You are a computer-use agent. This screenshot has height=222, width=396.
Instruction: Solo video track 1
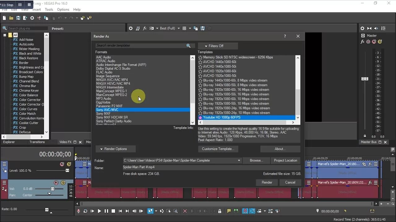tap(69, 164)
